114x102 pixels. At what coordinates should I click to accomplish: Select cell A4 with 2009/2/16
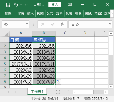[x=21, y=58]
